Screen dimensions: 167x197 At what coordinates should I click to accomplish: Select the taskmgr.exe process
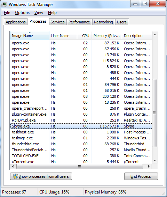[81, 138]
